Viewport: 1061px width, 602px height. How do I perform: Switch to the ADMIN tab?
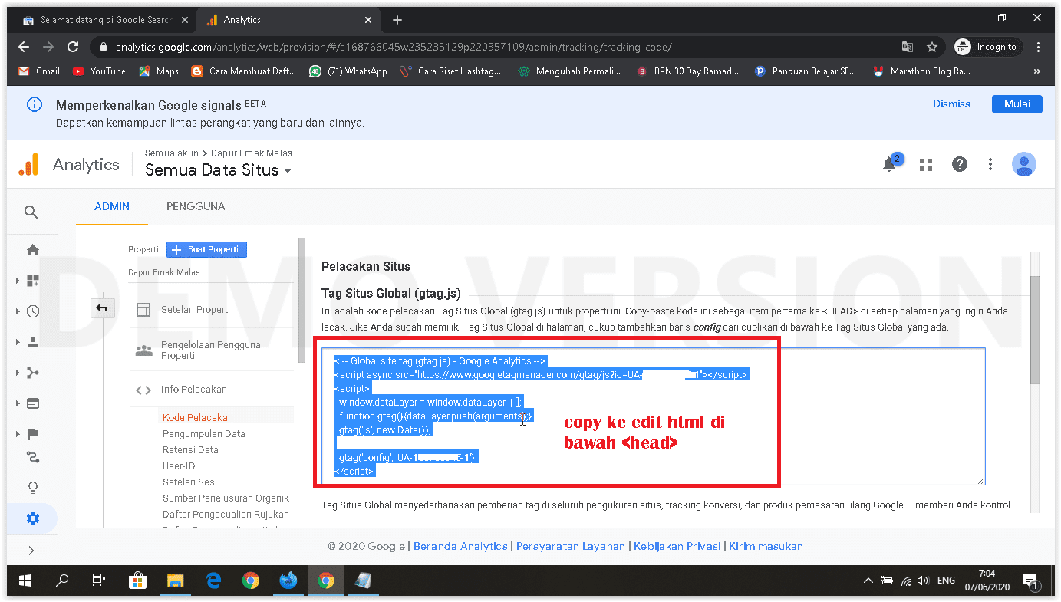point(112,206)
